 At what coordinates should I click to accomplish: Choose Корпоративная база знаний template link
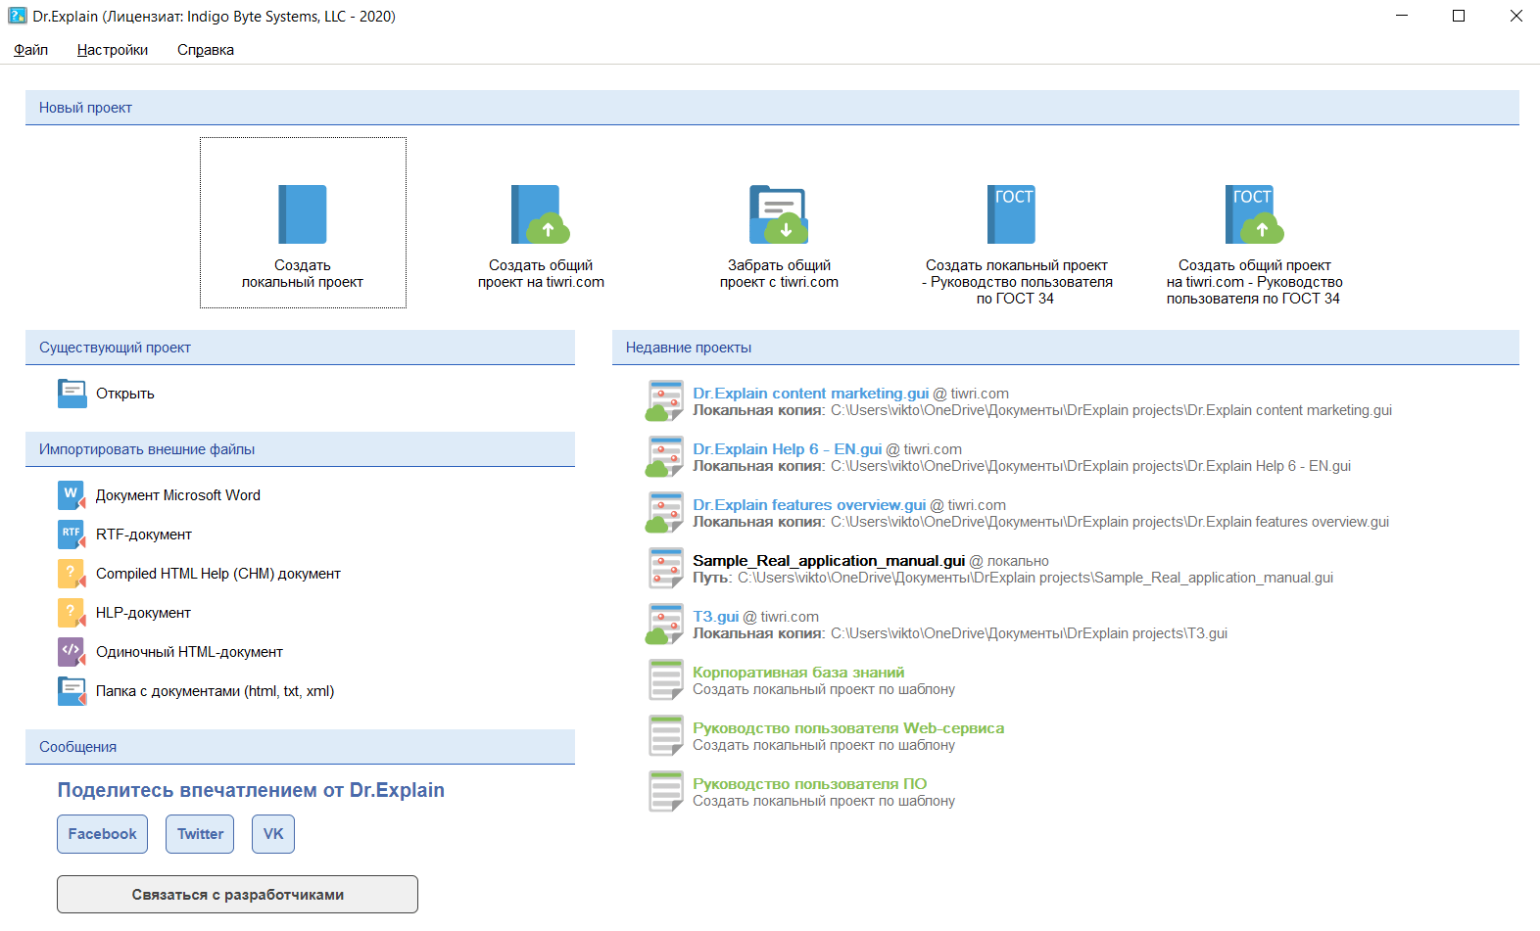pos(798,673)
